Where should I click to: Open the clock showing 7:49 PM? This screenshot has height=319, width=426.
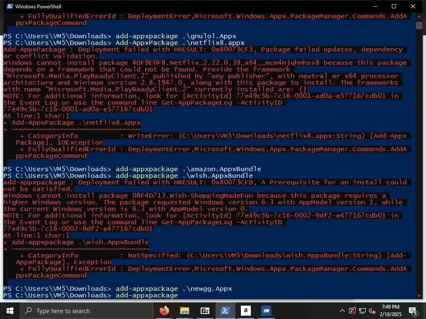(390, 311)
